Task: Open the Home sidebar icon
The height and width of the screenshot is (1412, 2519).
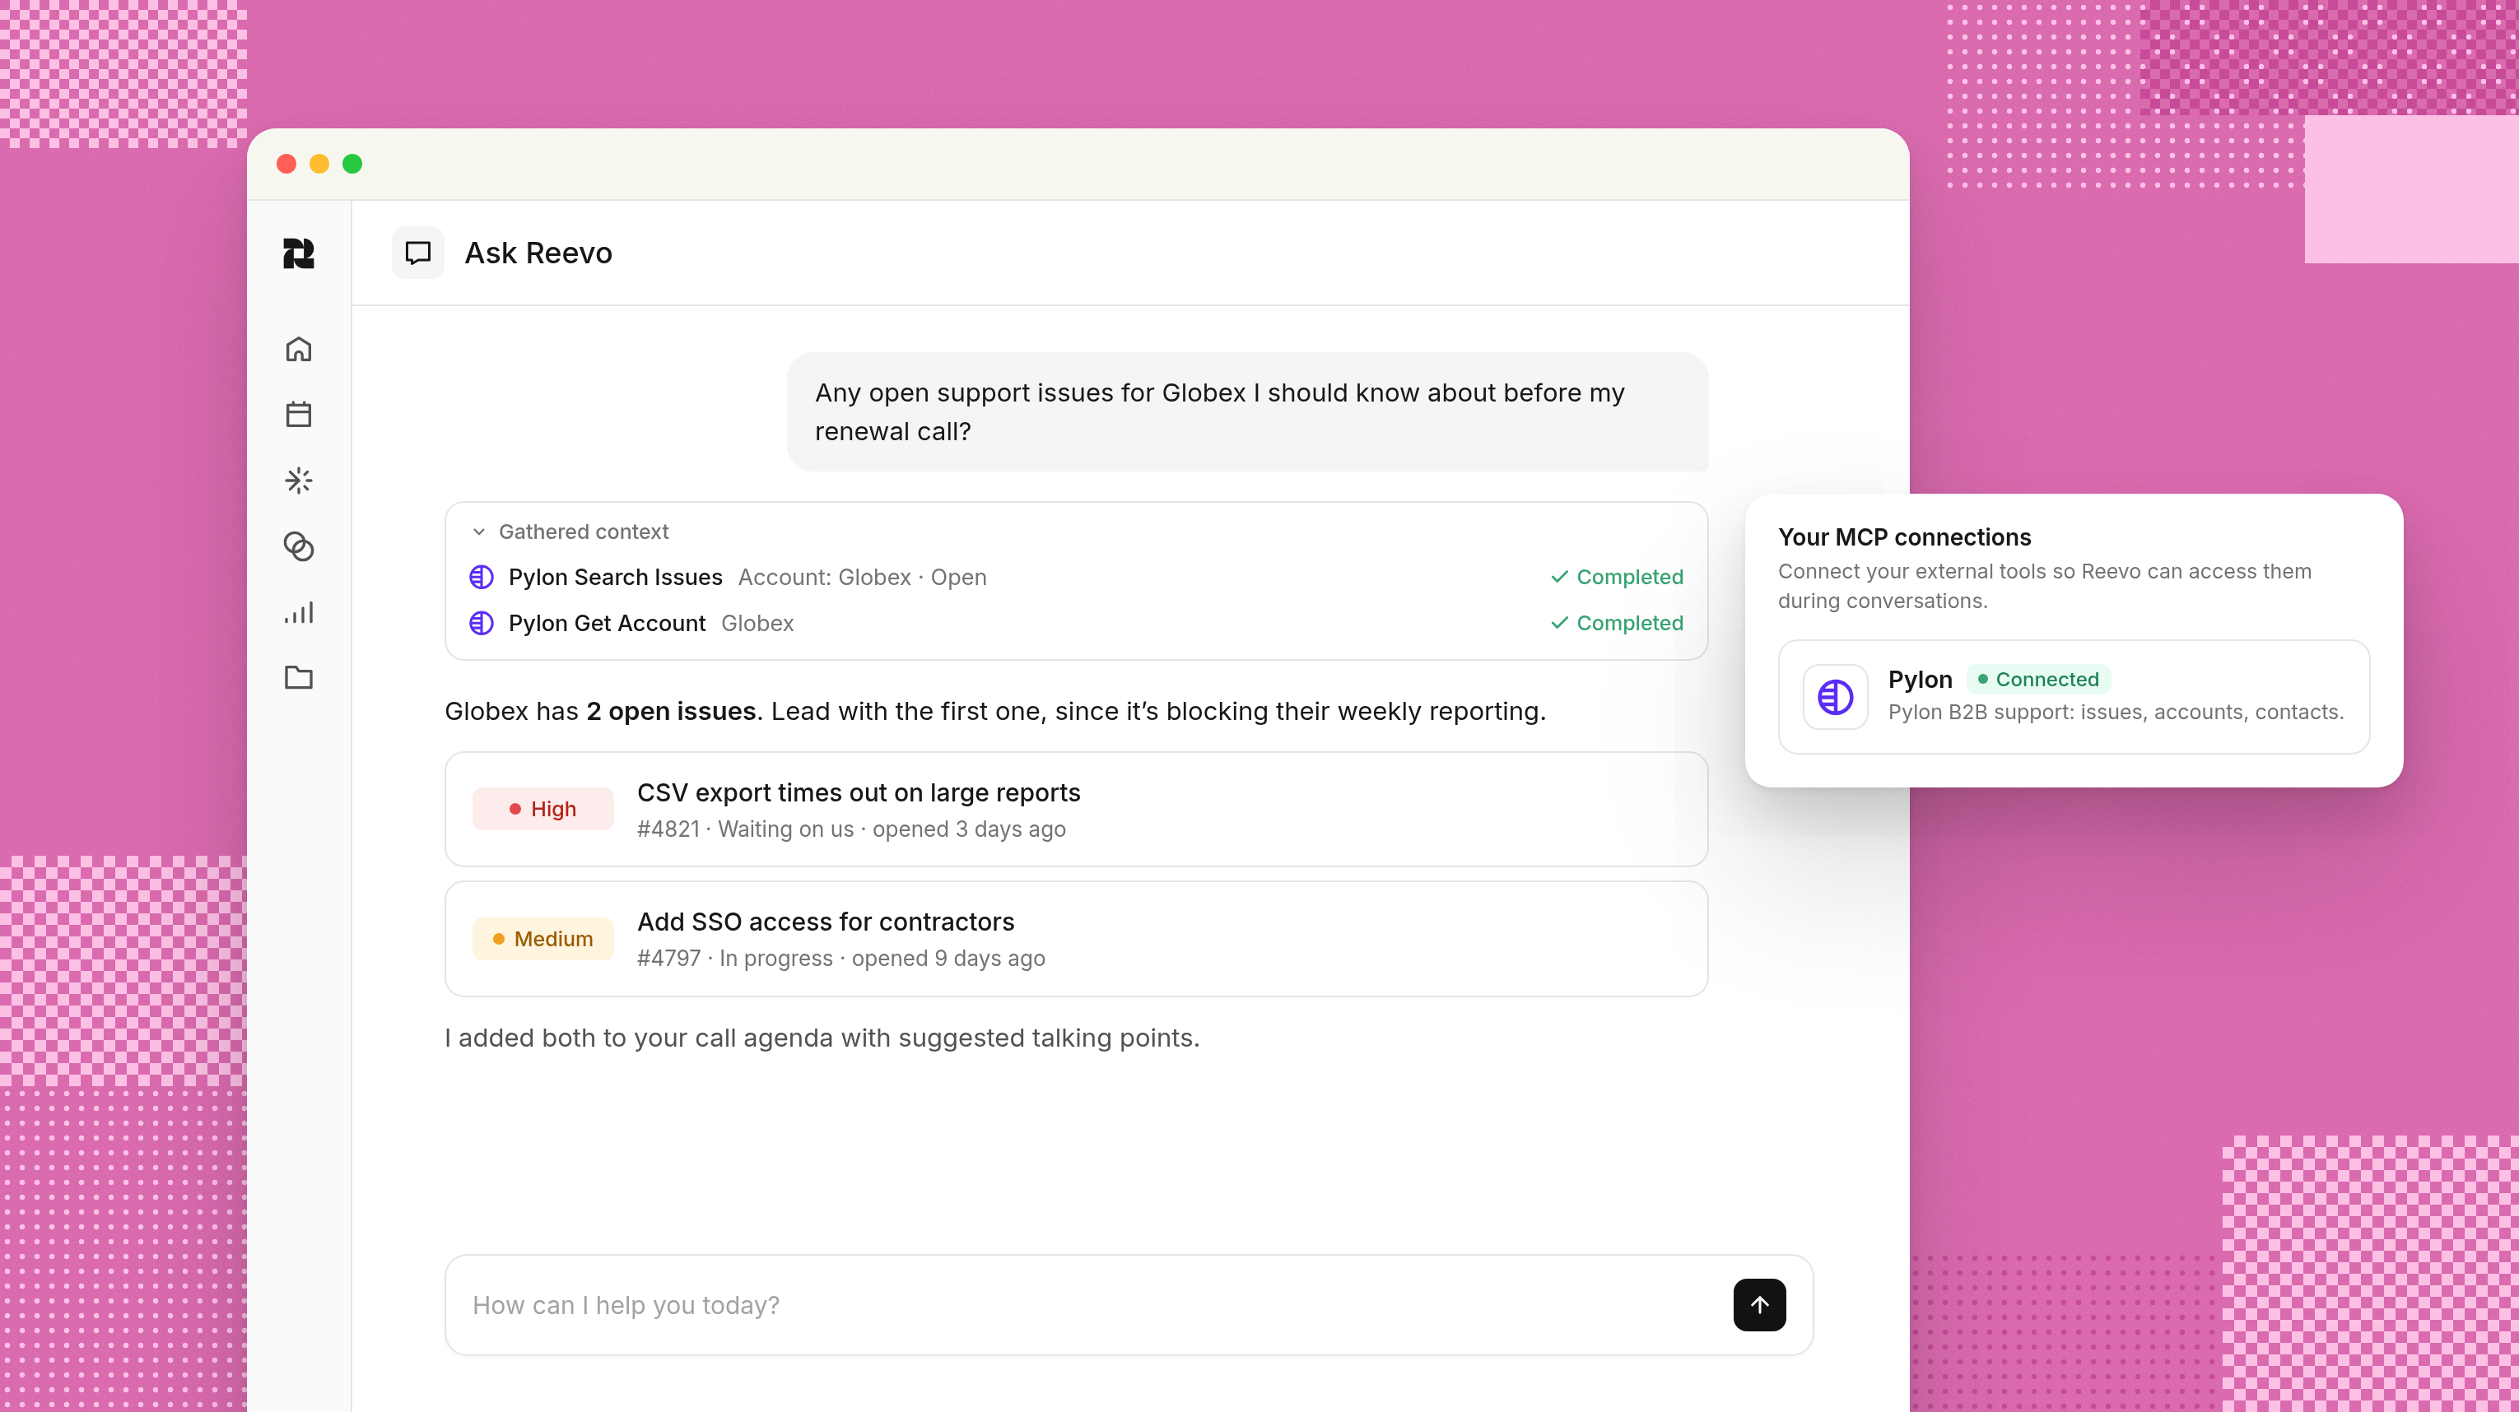Action: 298,349
